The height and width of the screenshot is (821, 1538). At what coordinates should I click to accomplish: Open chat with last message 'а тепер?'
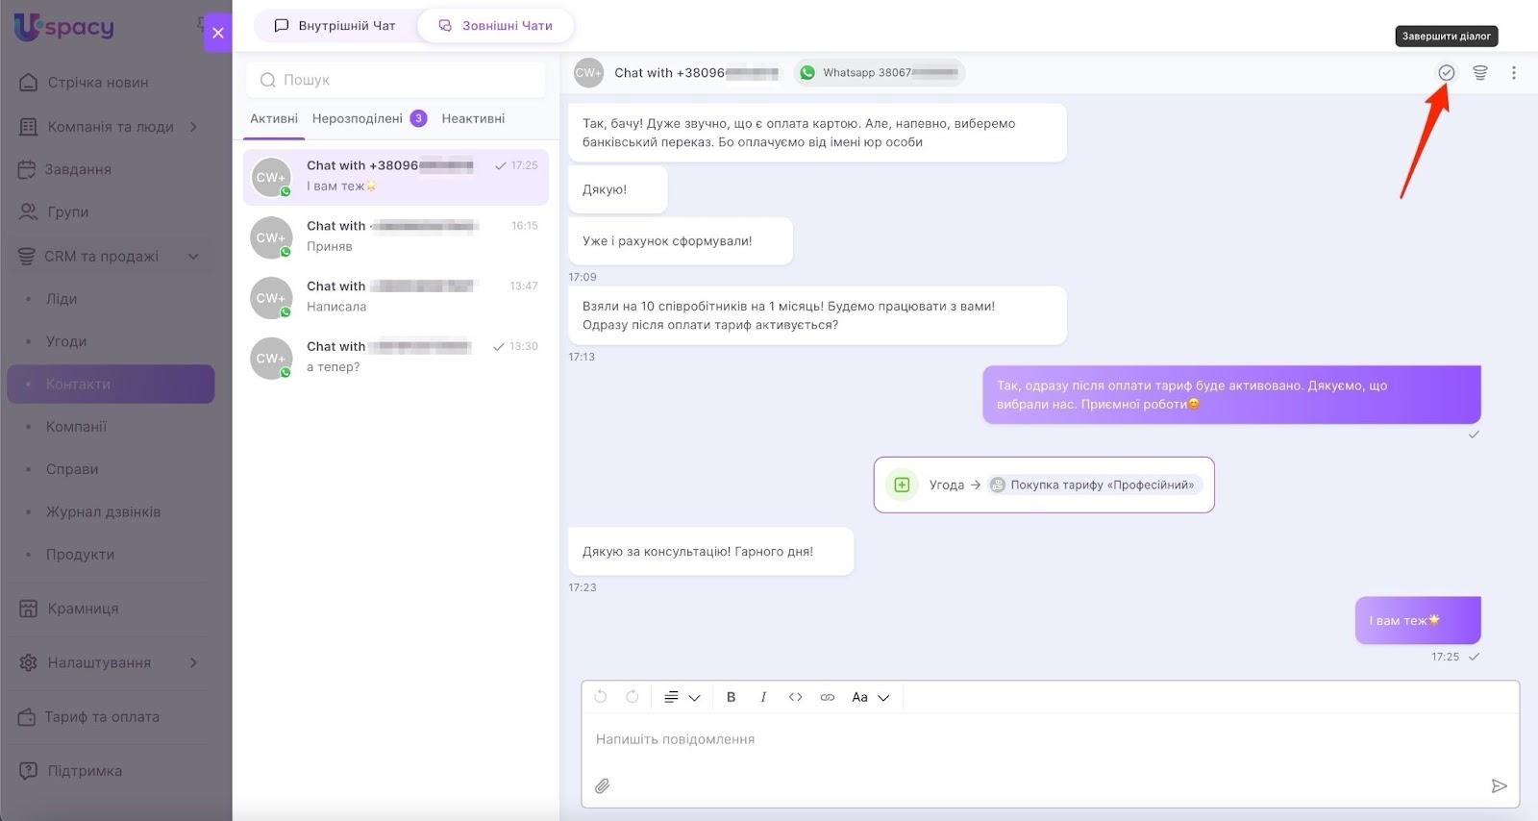396,358
